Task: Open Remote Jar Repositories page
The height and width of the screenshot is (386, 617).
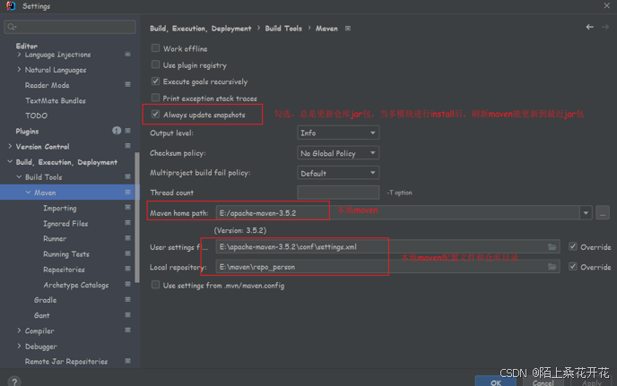Action: tap(66, 361)
